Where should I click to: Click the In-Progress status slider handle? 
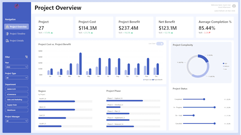coord(214,107)
